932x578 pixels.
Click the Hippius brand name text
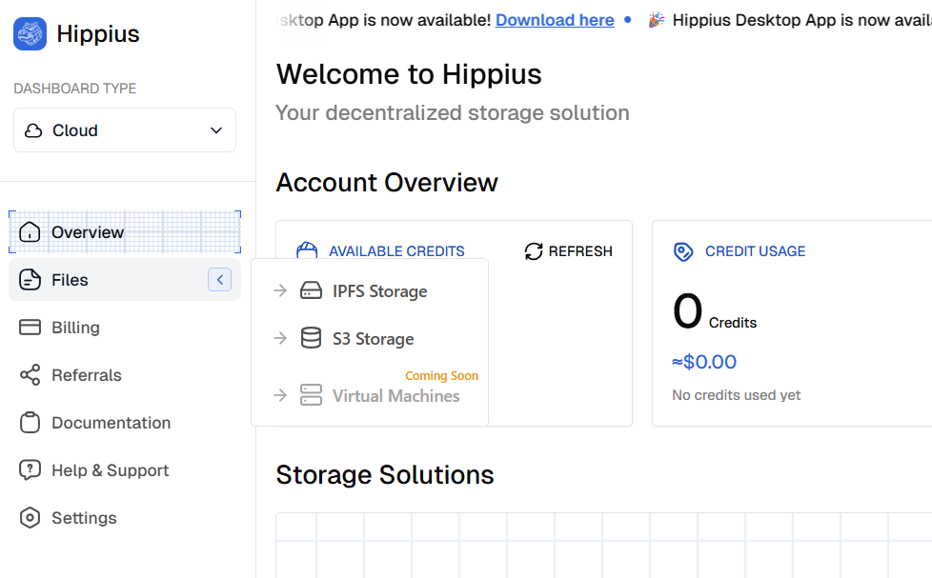98,34
